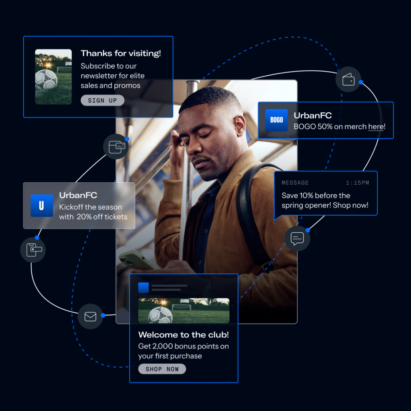Open the soccer ball thumbnail beside Thanks for visiting
Image resolution: width=411 pixels, height=411 pixels.
53,77
